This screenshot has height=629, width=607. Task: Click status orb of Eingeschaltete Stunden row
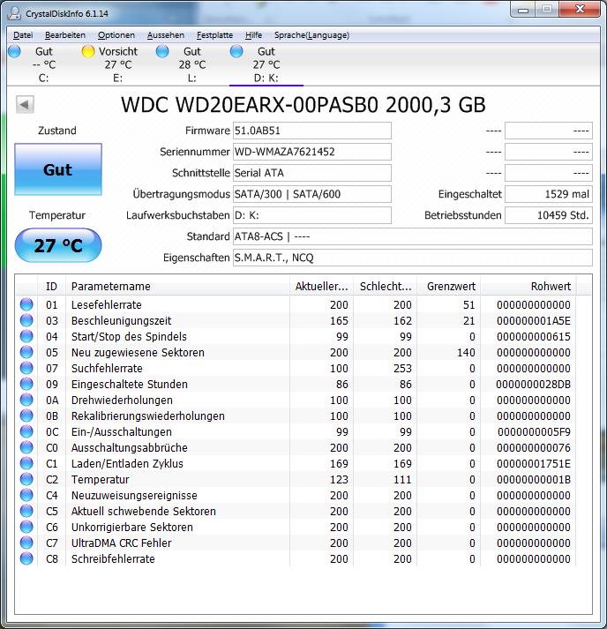[26, 384]
